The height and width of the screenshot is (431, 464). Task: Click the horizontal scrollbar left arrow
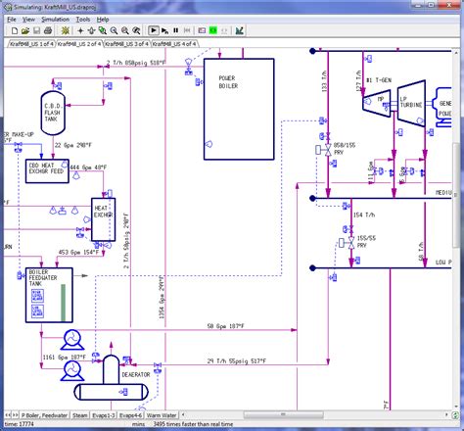[183, 414]
